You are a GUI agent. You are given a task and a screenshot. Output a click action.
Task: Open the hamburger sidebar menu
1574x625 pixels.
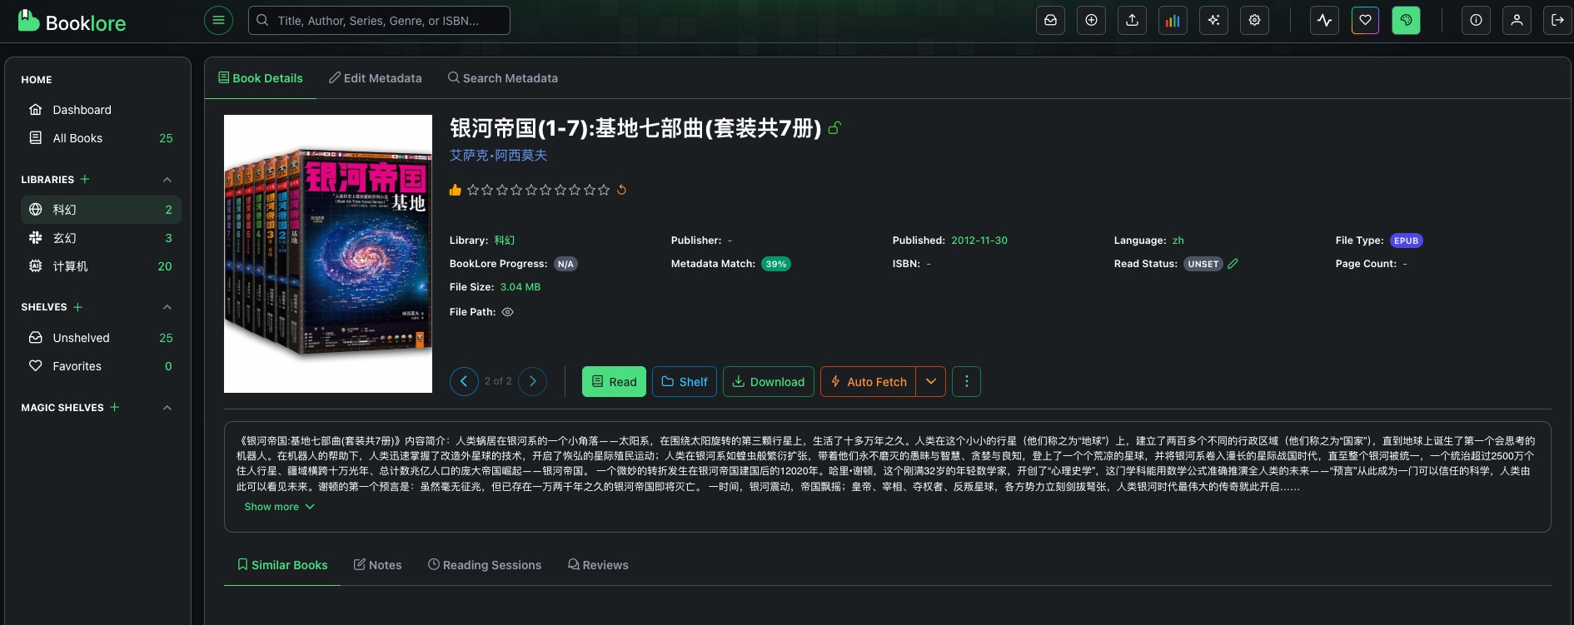(x=218, y=20)
